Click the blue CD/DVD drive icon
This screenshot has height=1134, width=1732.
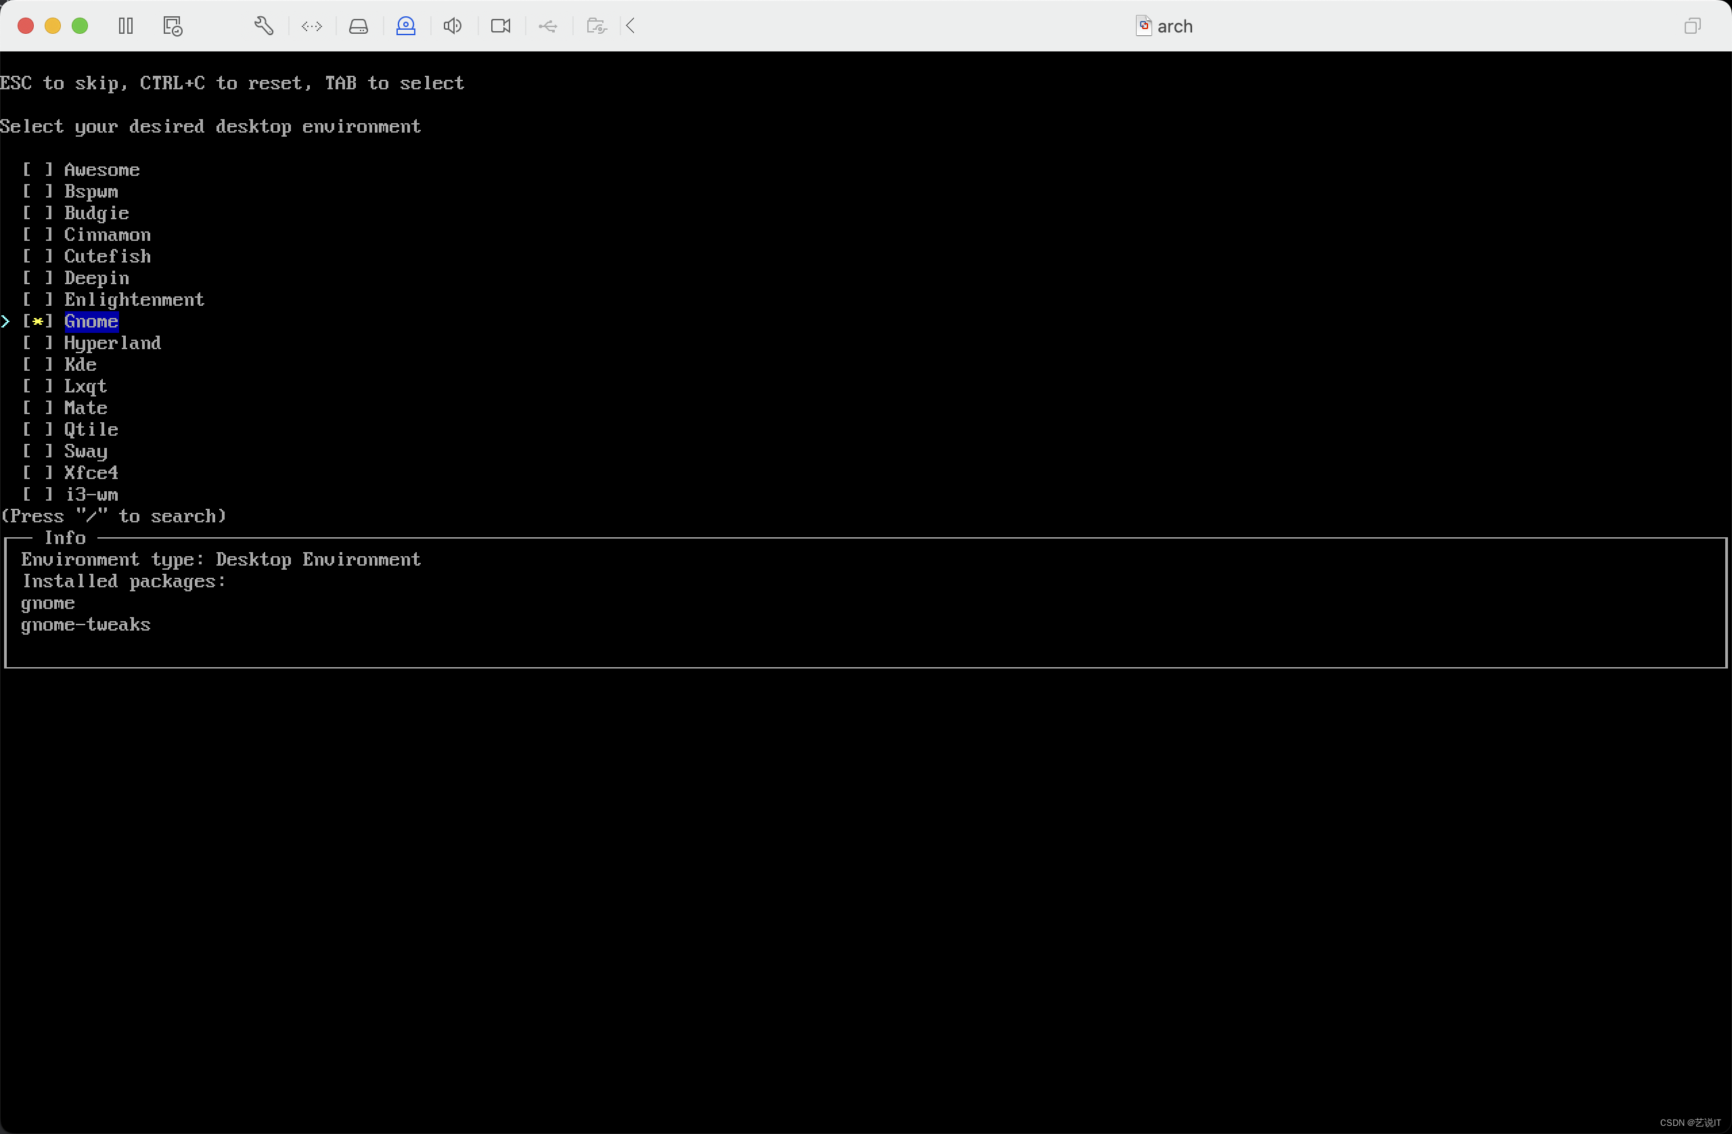405,26
